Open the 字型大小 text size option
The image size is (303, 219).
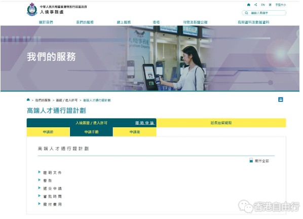281,5
